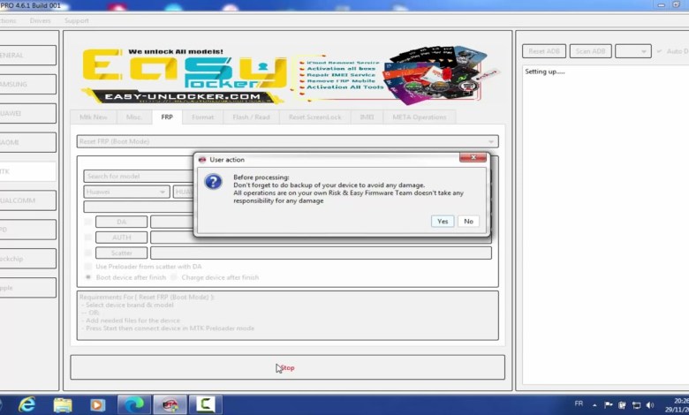The width and height of the screenshot is (689, 415).
Task: Click the DA file button
Action: click(121, 222)
